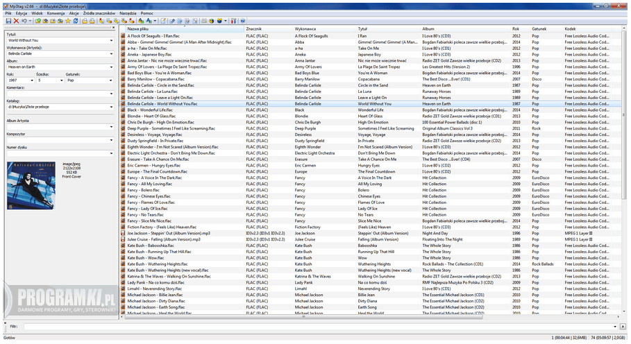The width and height of the screenshot is (631, 344).
Task: Sort by Gatunek column header
Action: 546,29
